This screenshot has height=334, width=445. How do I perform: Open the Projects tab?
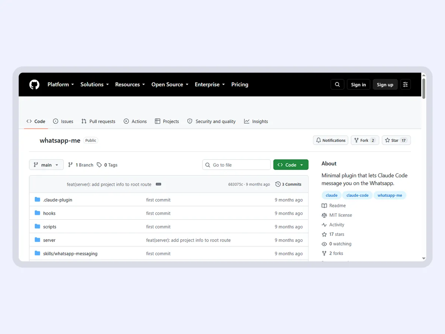coord(167,121)
